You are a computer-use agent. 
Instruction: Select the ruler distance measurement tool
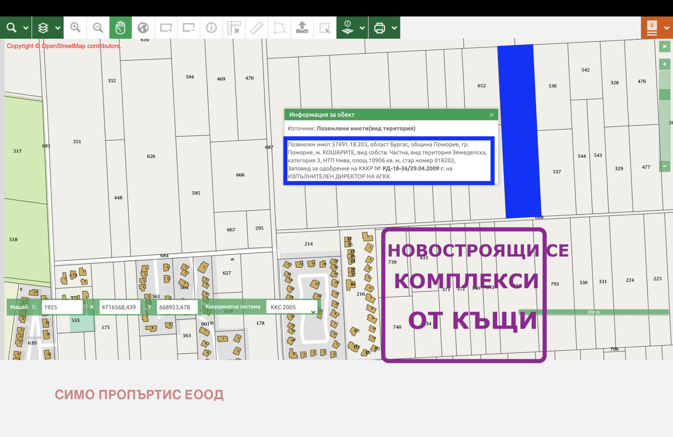point(257,27)
